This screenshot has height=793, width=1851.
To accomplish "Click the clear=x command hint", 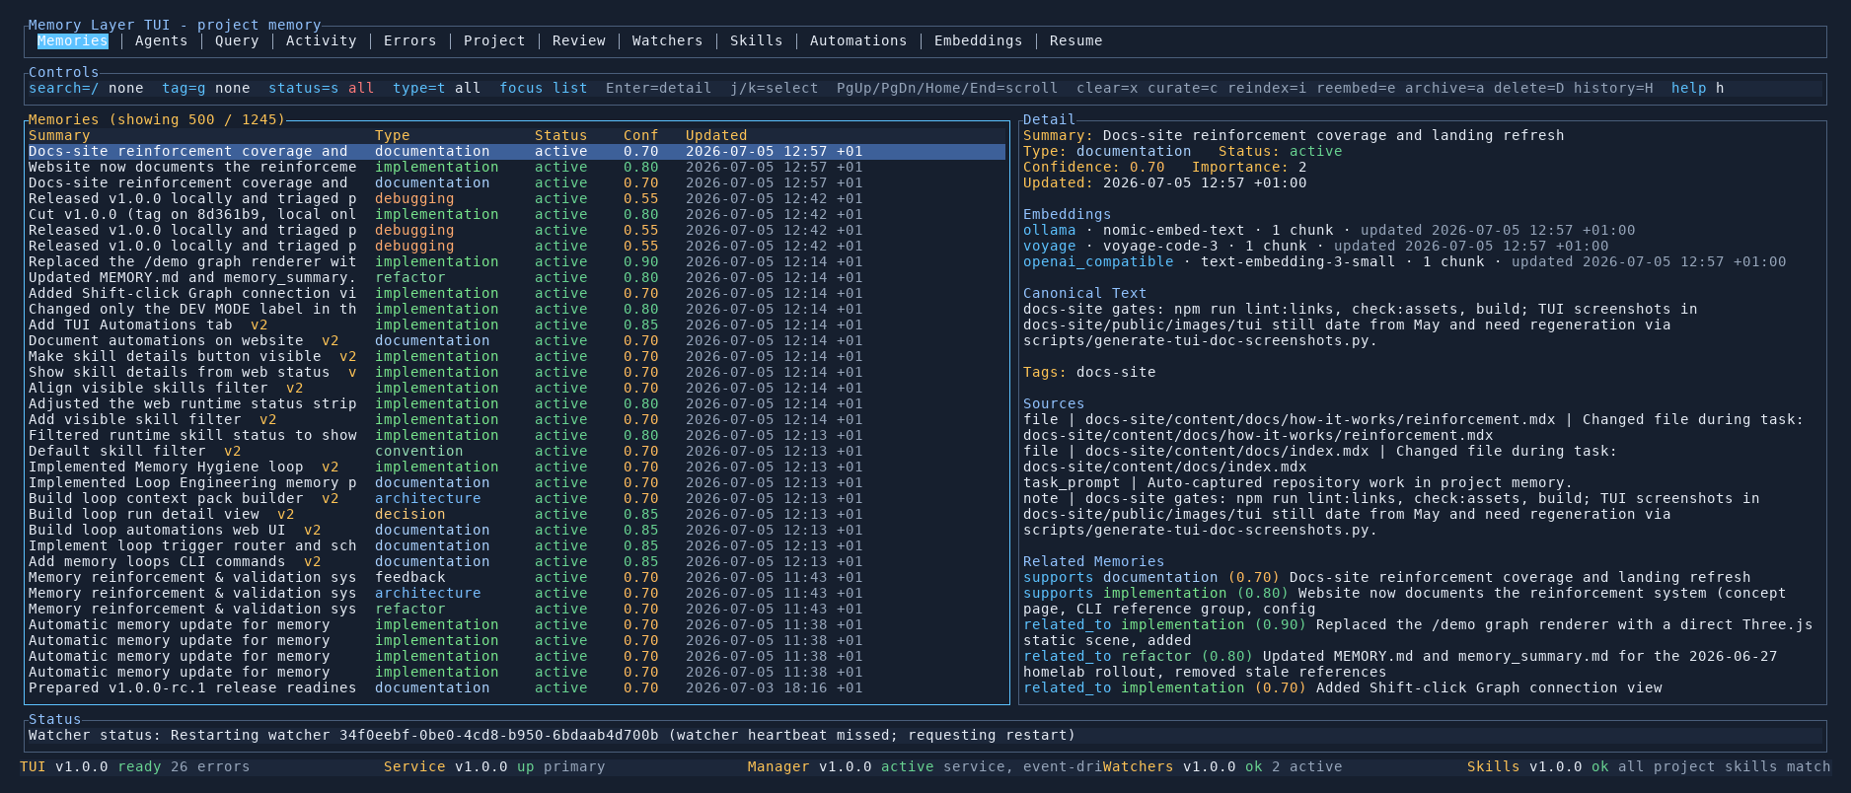I will coord(1107,88).
